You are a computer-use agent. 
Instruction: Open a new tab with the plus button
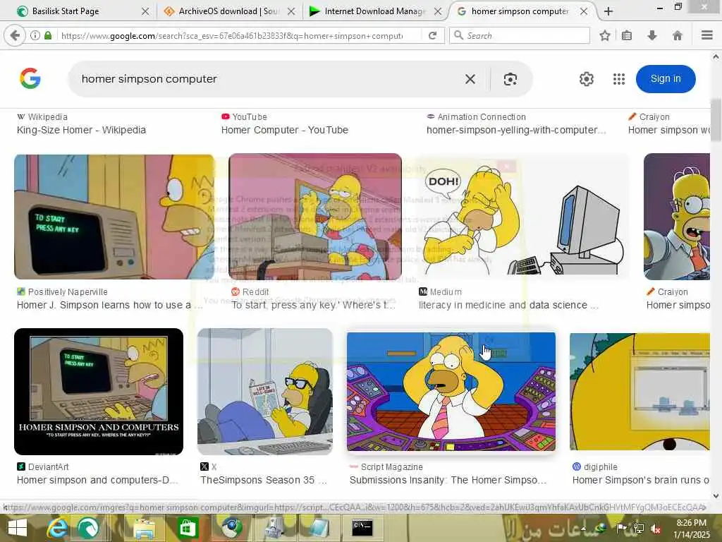pos(608,11)
